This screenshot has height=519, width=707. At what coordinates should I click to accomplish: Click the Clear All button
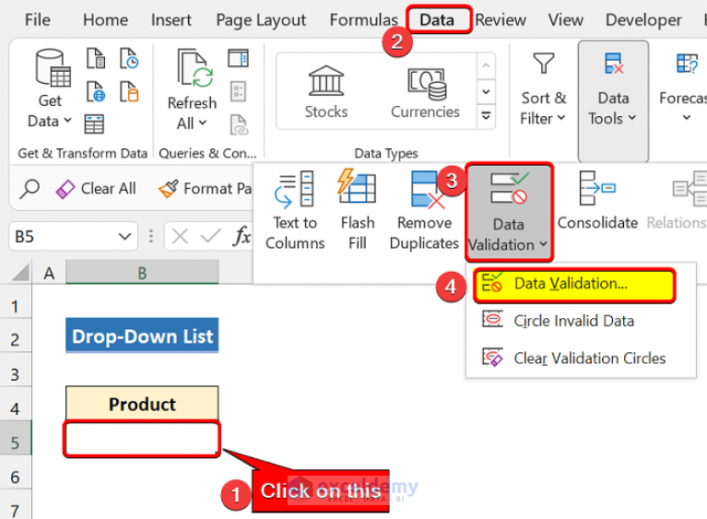pyautogui.click(x=96, y=188)
